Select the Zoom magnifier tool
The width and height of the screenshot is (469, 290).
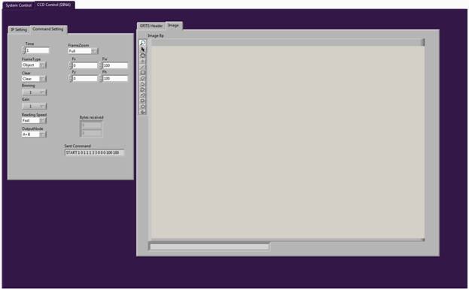point(143,43)
